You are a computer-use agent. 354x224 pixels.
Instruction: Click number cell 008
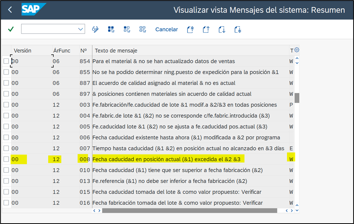(x=85, y=159)
